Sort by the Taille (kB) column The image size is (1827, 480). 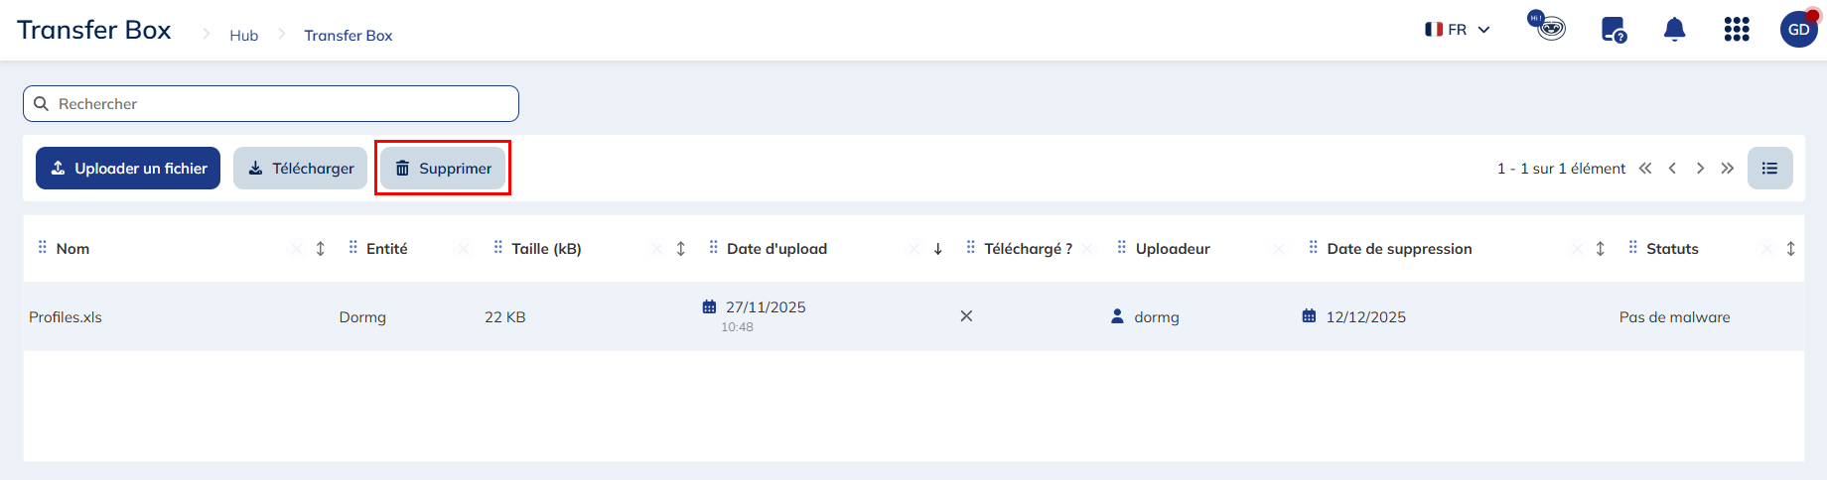pos(681,249)
